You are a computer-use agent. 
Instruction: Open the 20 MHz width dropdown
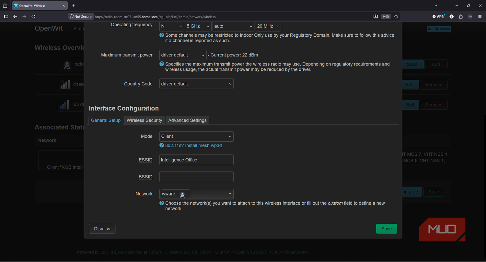click(268, 26)
